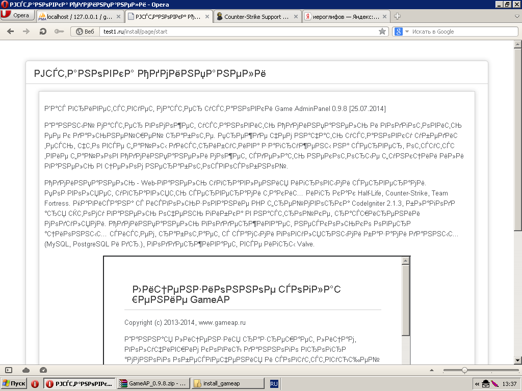Click the Искать в Google search field
This screenshot has height=391, width=522.
(x=464, y=32)
